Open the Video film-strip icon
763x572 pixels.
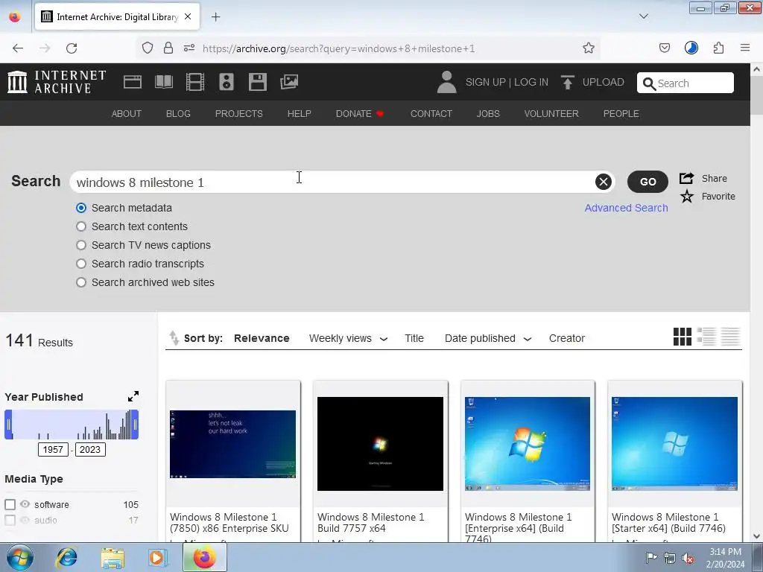pos(194,82)
